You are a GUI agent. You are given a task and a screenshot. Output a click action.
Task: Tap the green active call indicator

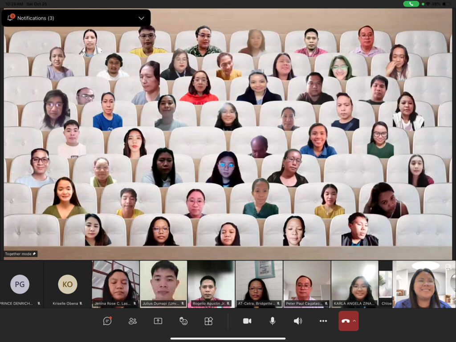click(411, 4)
